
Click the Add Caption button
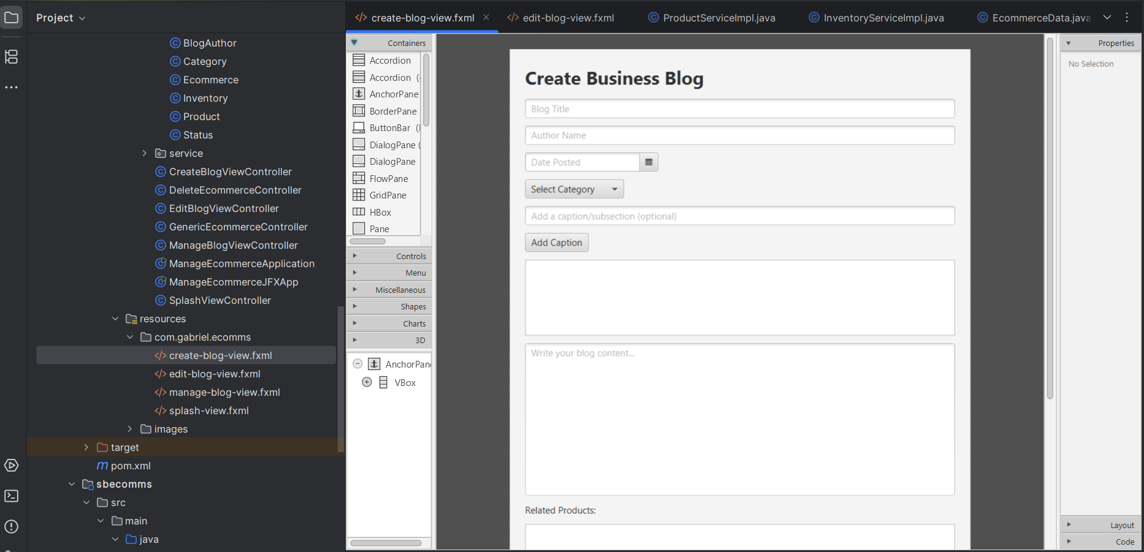tap(557, 243)
